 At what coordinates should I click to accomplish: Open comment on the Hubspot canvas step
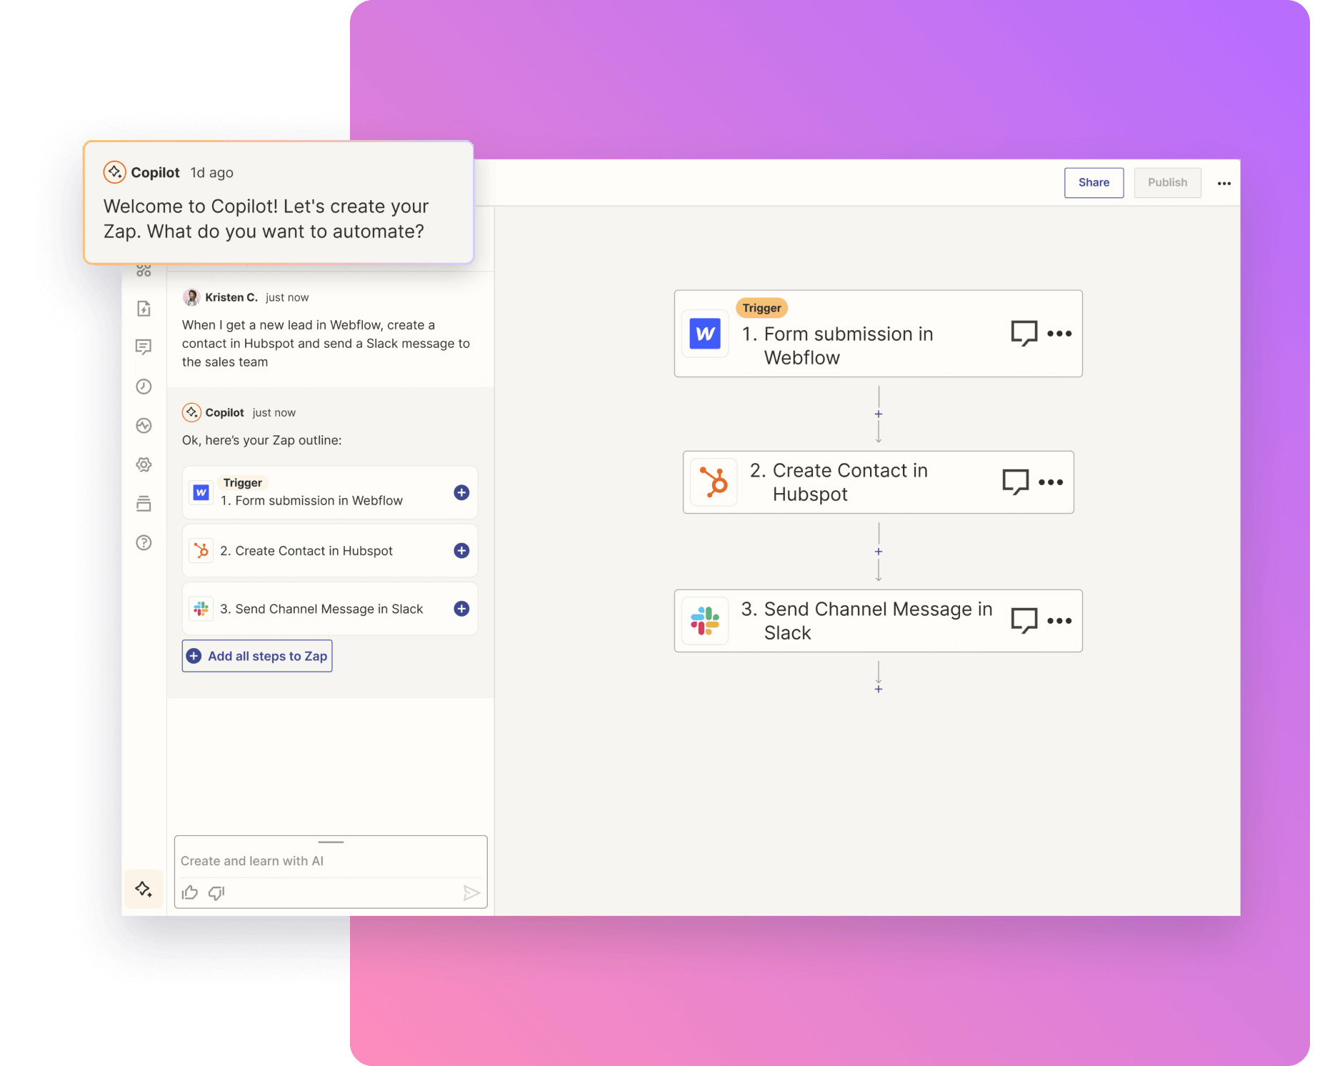coord(1016,482)
